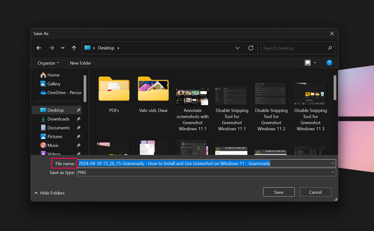Viewport: 374px width, 231px height.
Task: Select Home in the navigation pane
Action: tap(53, 75)
